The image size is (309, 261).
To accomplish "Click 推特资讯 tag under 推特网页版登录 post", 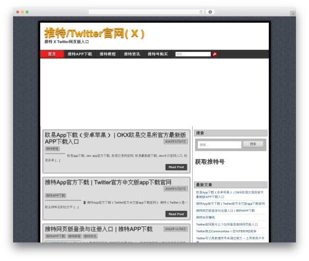I will click(x=90, y=236).
